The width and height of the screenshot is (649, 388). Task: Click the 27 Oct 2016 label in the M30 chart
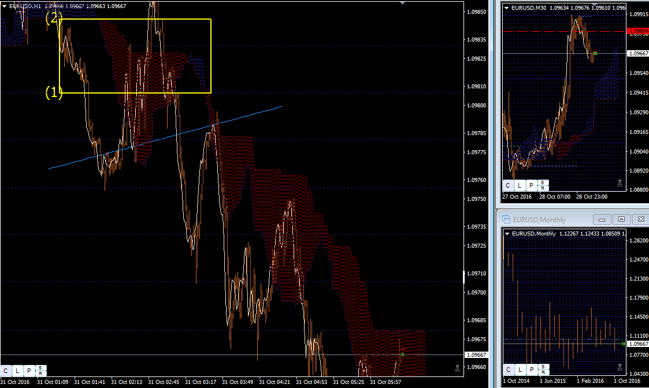coord(517,196)
